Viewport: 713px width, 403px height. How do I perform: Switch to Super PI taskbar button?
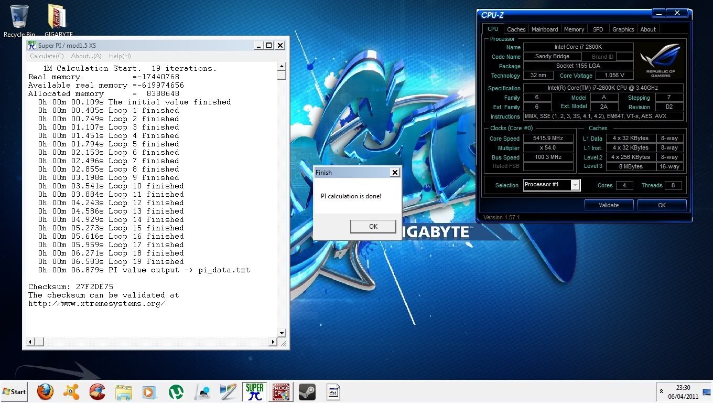tap(255, 391)
